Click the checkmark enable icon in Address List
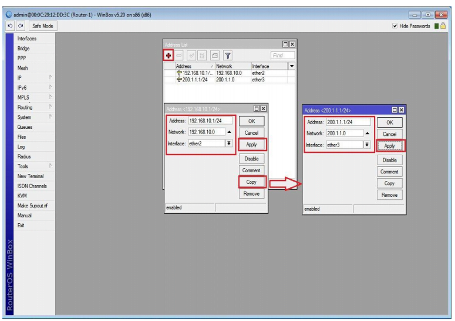The height and width of the screenshot is (321, 455). tap(191, 55)
